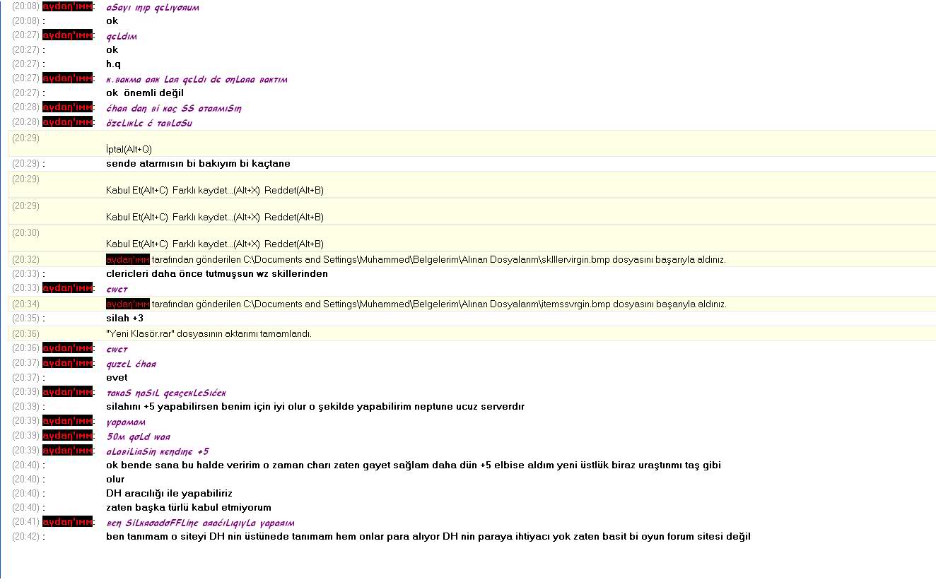Select the purple "quzeL ćhaя" message
The height and width of the screenshot is (582, 936).
pos(131,364)
